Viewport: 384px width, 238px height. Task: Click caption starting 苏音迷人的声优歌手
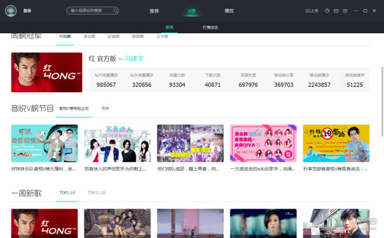[115, 169]
